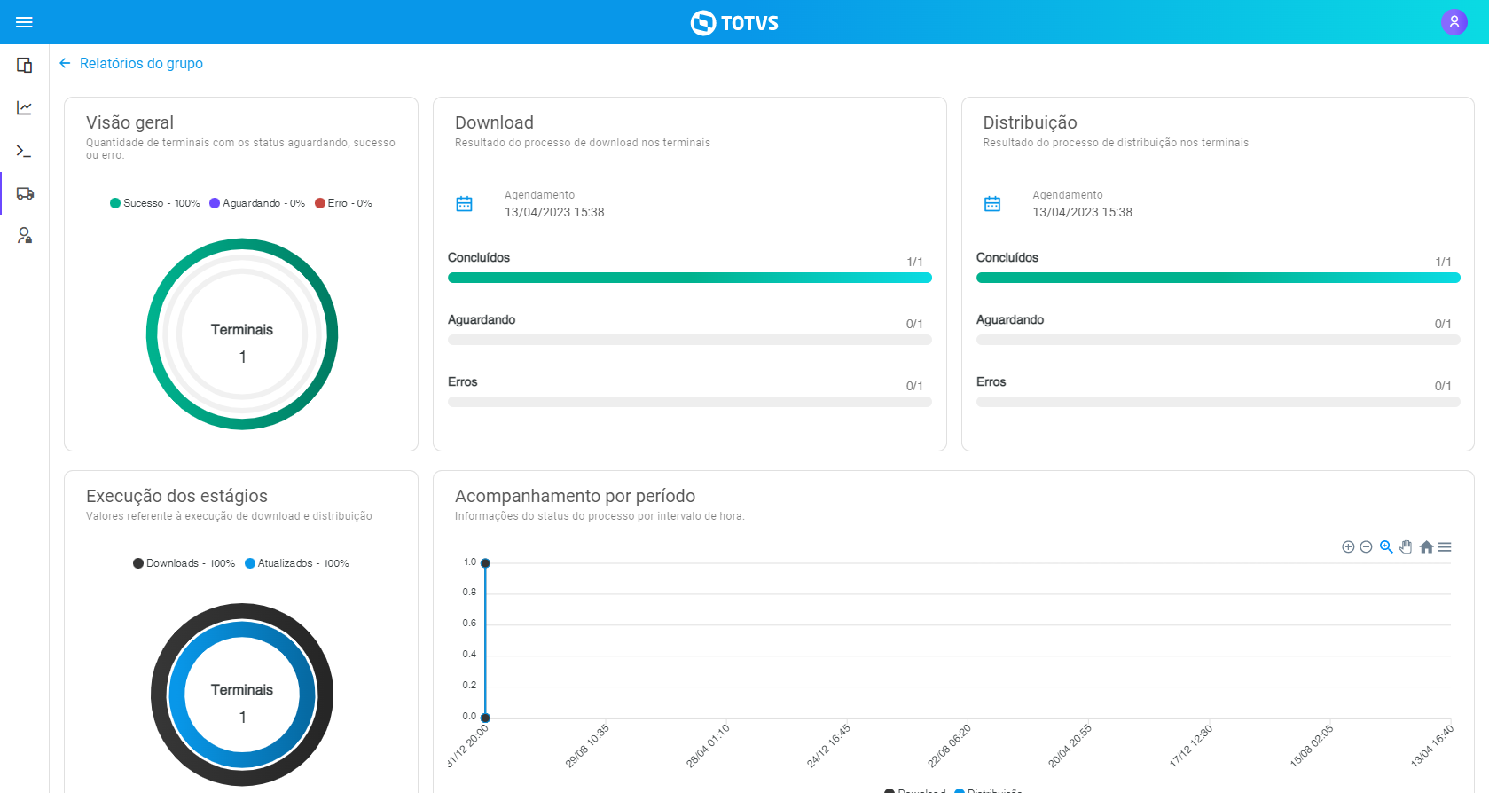The width and height of the screenshot is (1489, 793).
Task: Click the Download Concluídos progress bar
Action: (x=689, y=278)
